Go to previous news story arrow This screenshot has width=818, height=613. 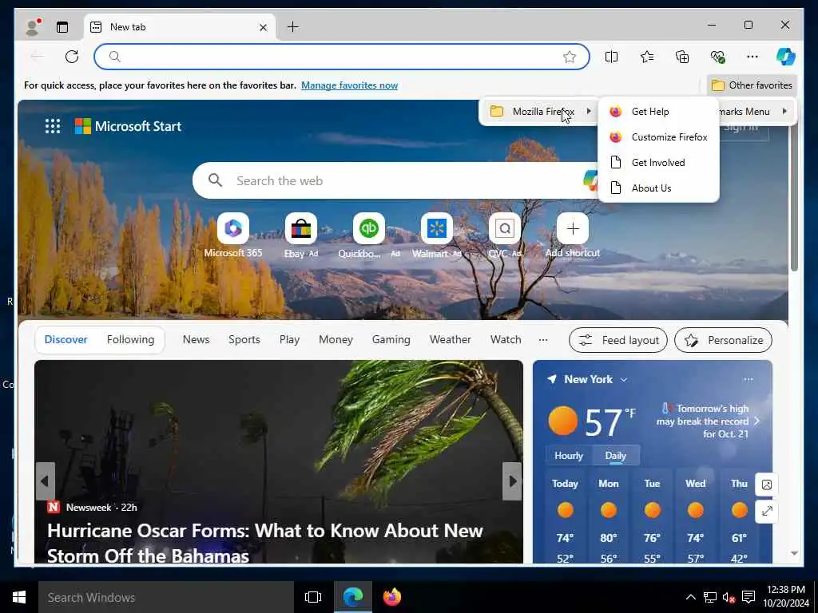point(45,481)
